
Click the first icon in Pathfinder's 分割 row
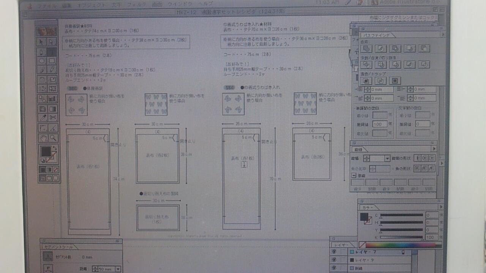[x=366, y=64]
